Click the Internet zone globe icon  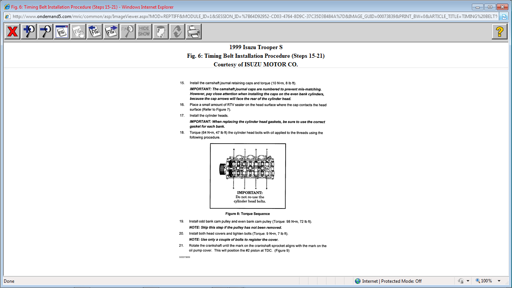(358, 281)
